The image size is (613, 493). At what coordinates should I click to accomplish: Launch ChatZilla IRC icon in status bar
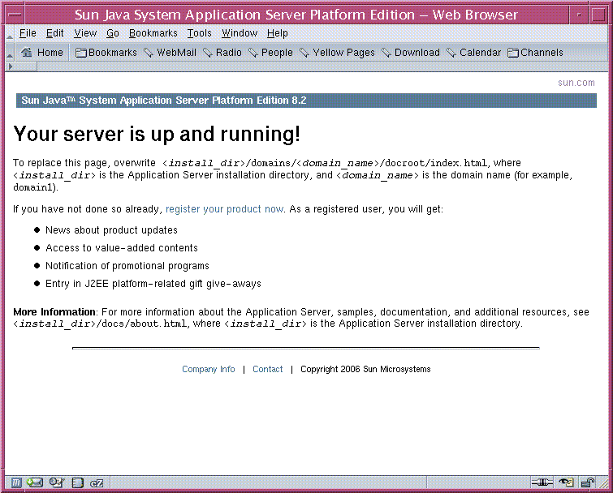coord(97,483)
